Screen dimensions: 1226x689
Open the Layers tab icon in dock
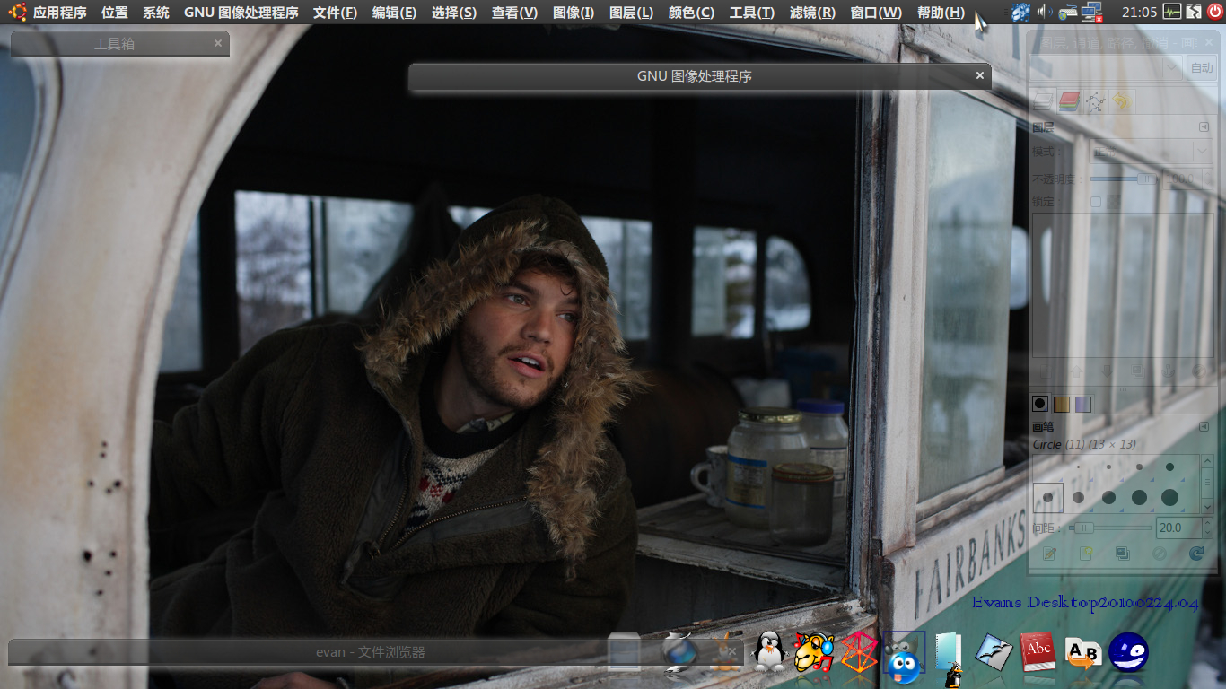pyautogui.click(x=1042, y=101)
